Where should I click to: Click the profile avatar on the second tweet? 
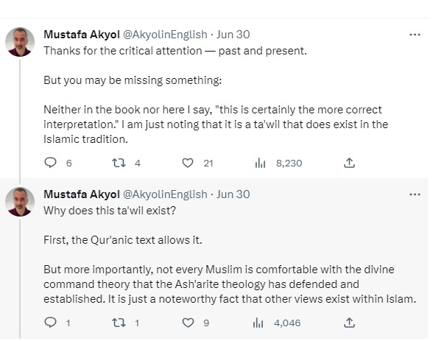tap(20, 202)
